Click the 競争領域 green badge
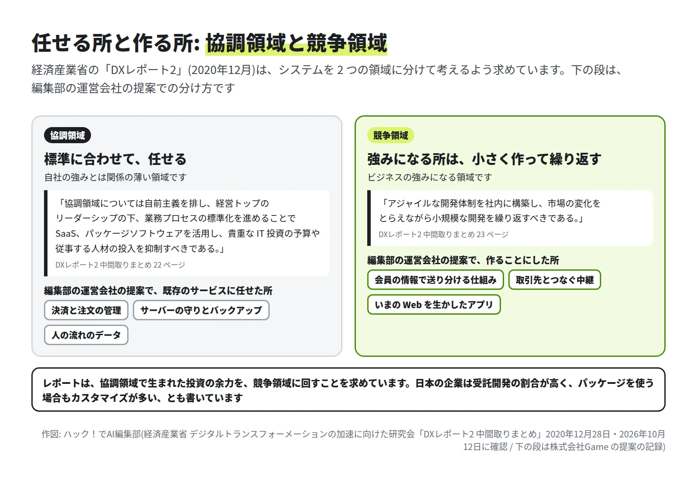The image size is (697, 477). click(x=391, y=135)
